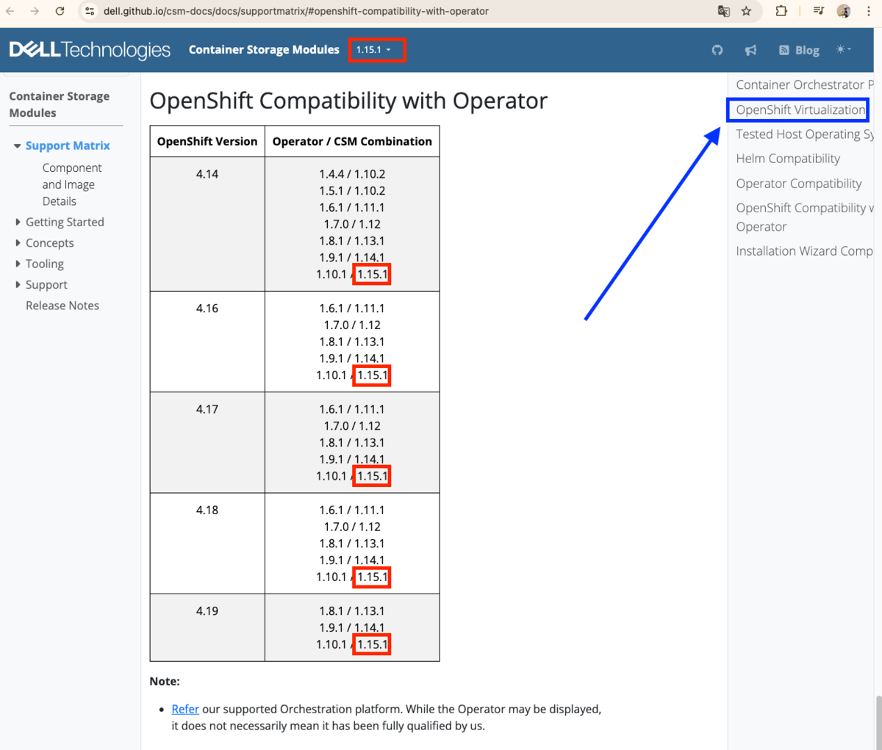This screenshot has height=750, width=882.
Task: Reload the current page
Action: (60, 11)
